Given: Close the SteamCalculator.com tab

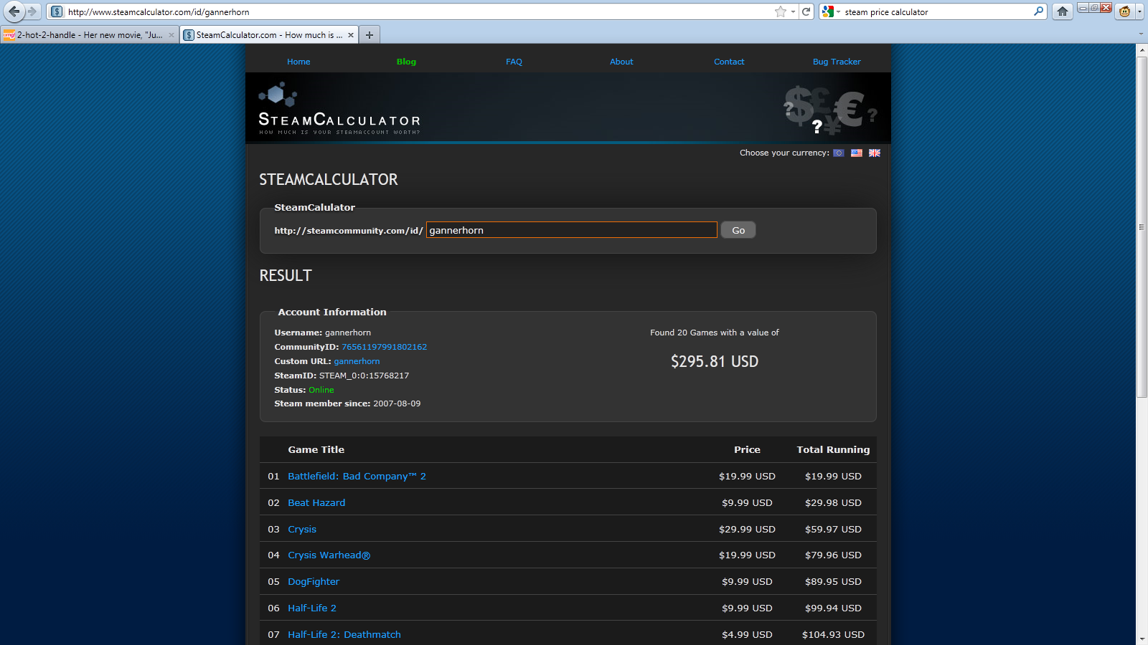Looking at the screenshot, I should pos(351,35).
